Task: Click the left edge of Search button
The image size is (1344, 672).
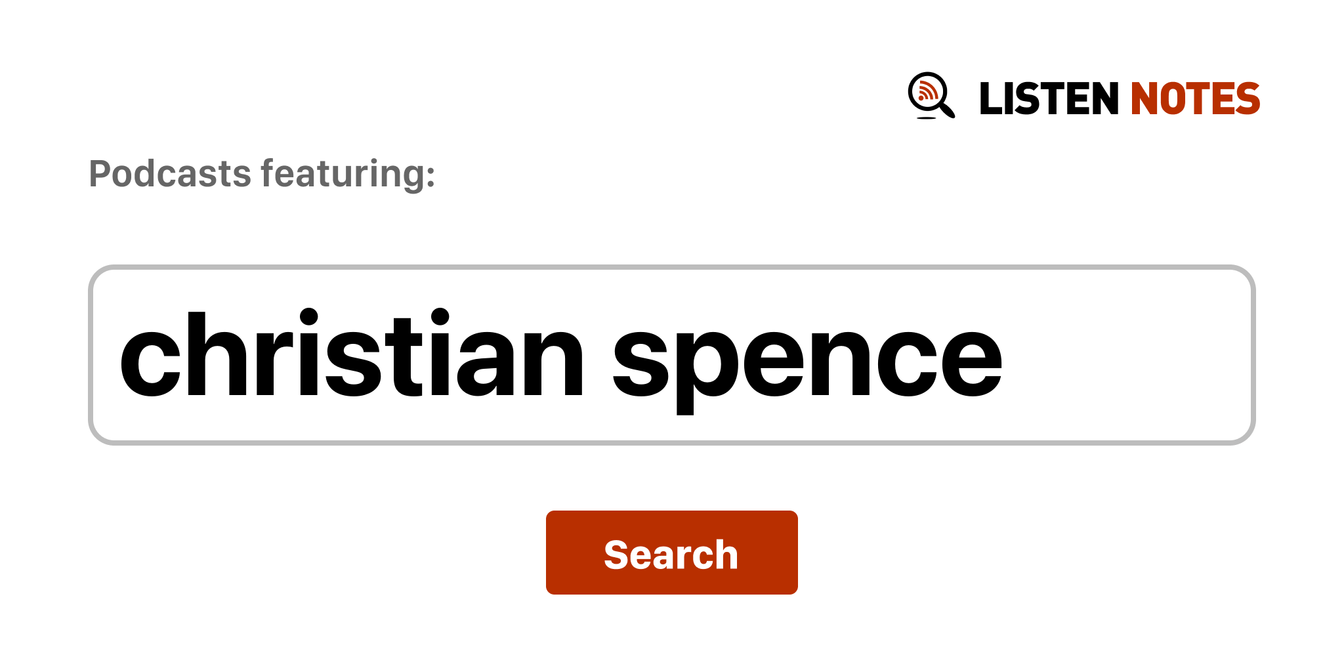Action: (555, 553)
